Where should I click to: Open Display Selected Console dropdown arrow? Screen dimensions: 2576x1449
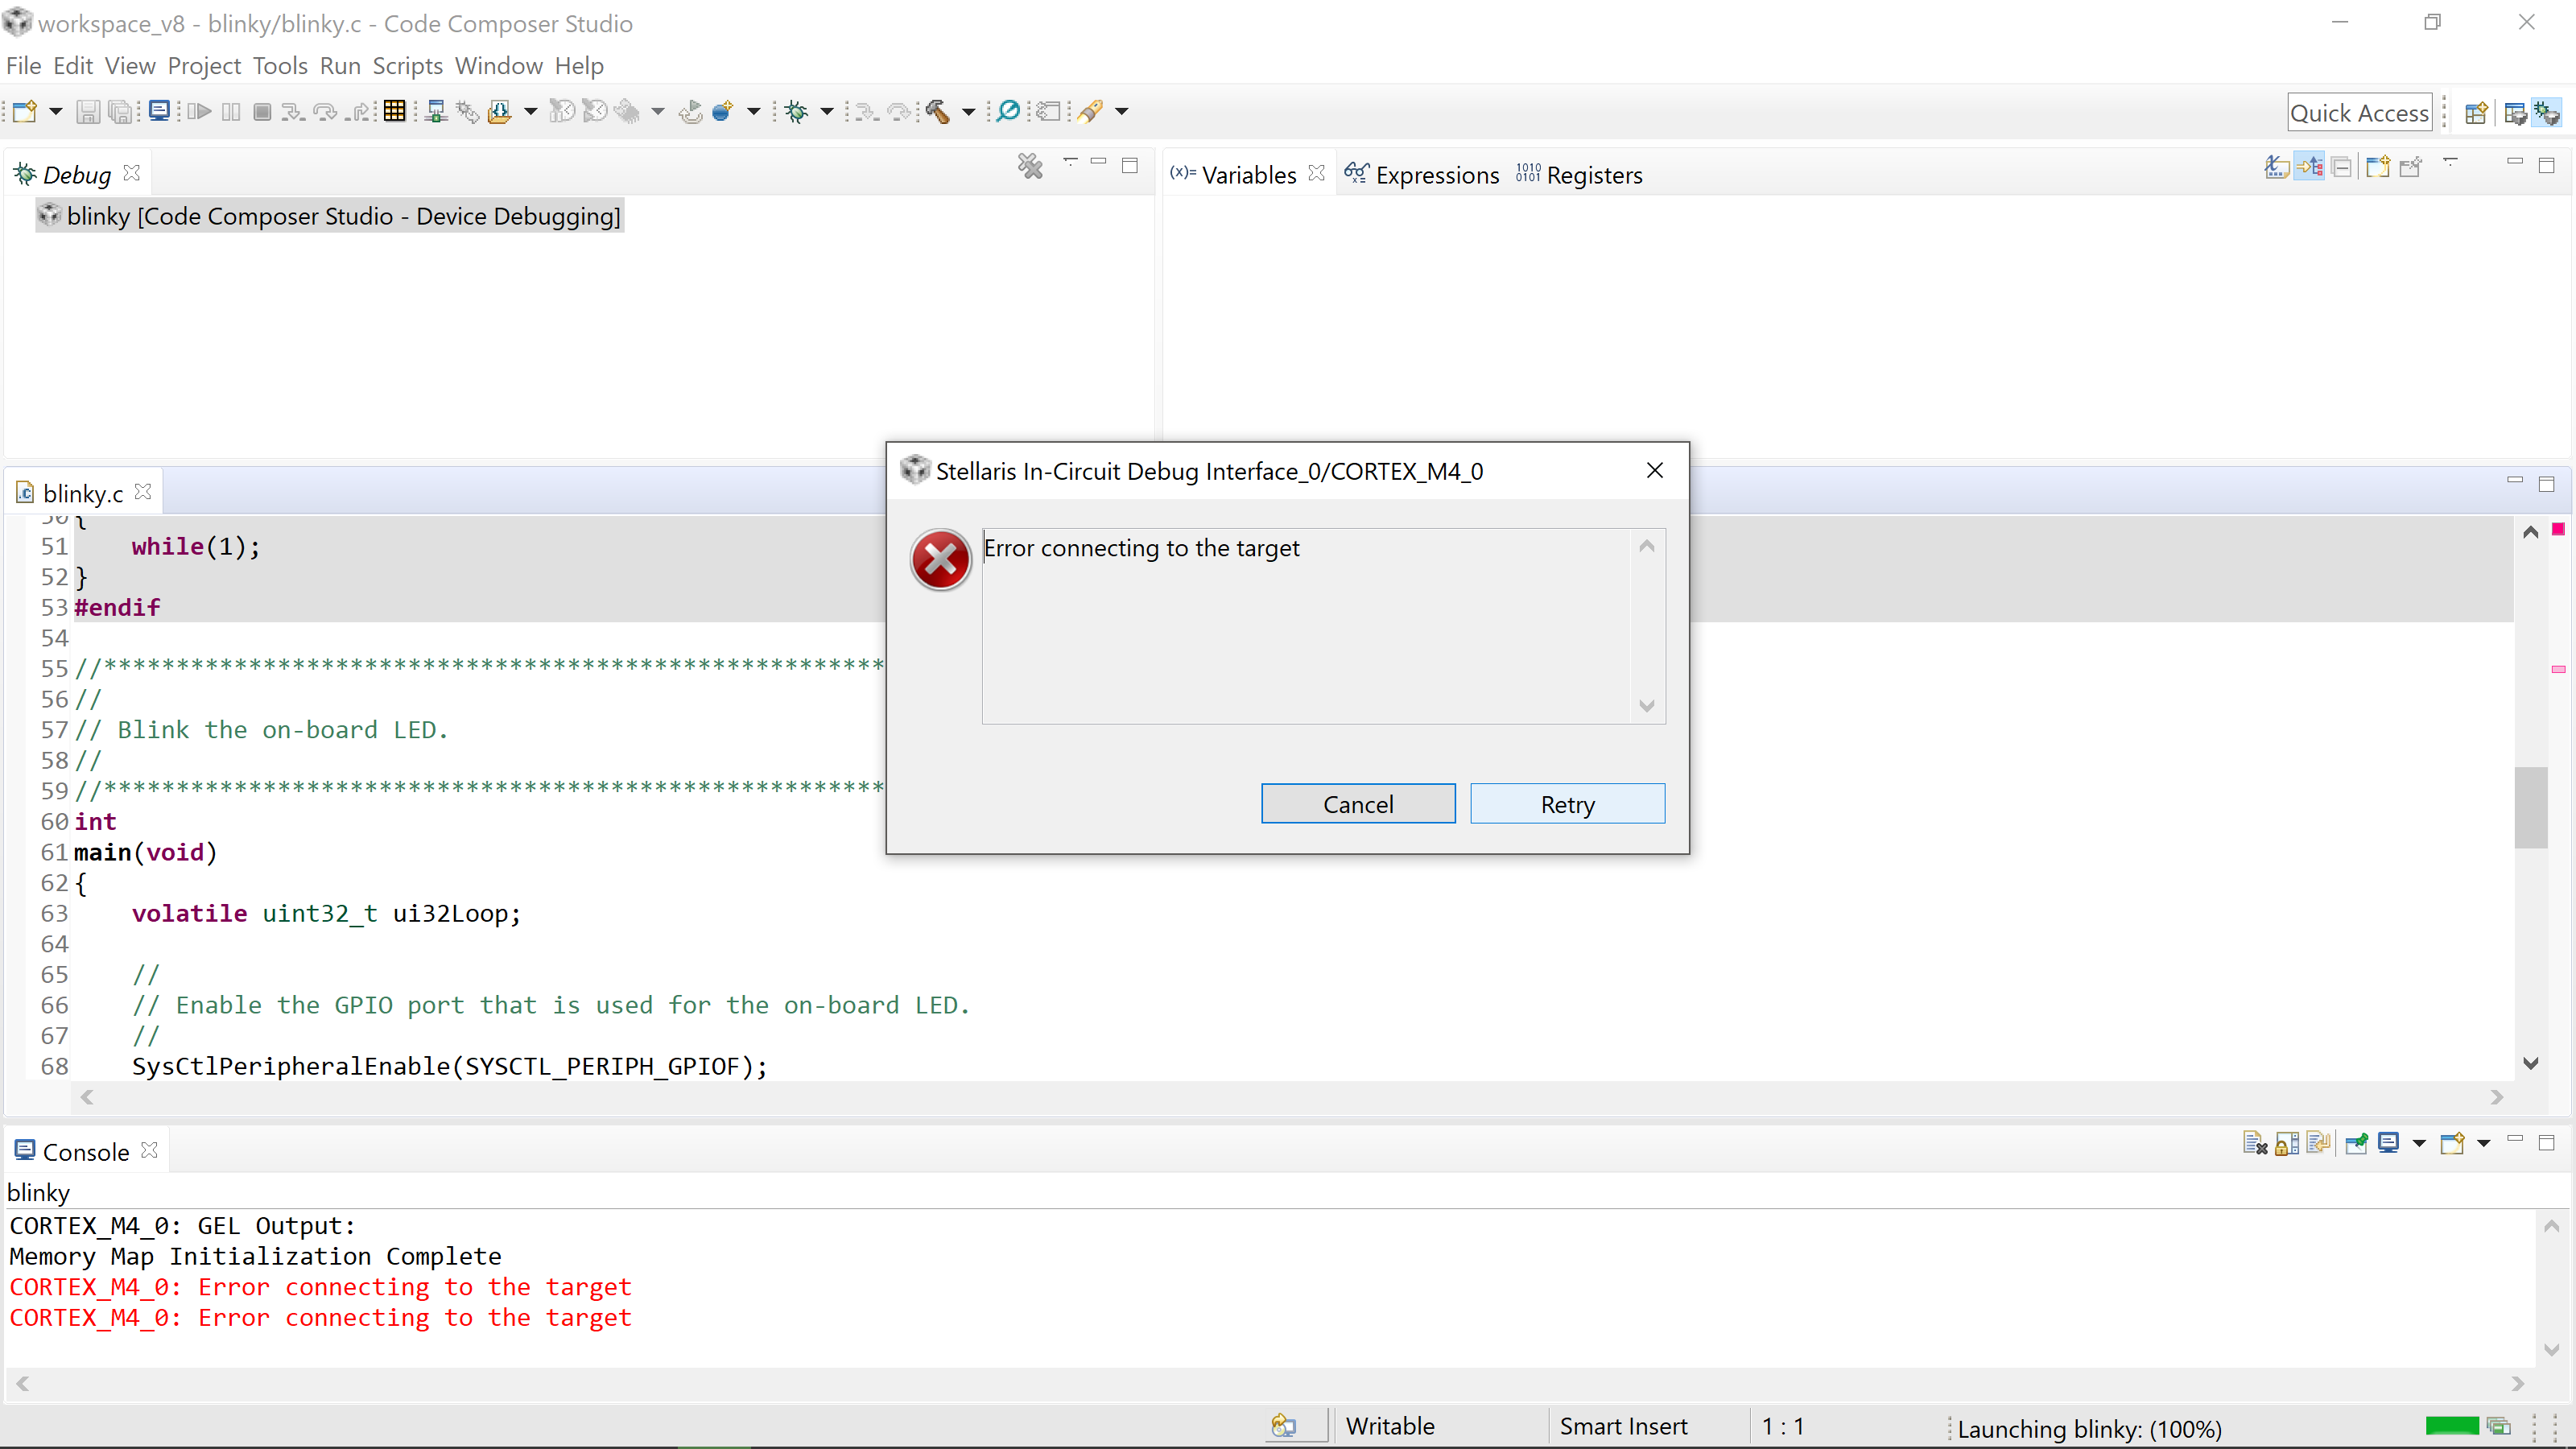tap(2419, 1143)
